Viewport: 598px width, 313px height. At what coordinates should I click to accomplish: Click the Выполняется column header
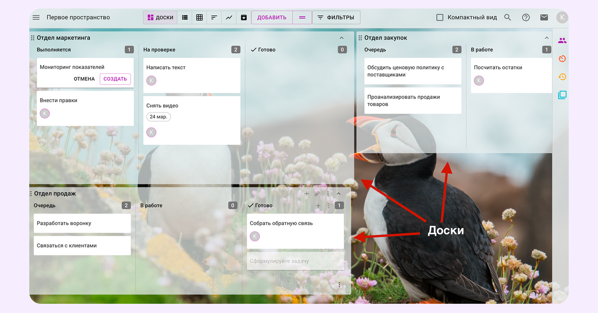point(54,50)
